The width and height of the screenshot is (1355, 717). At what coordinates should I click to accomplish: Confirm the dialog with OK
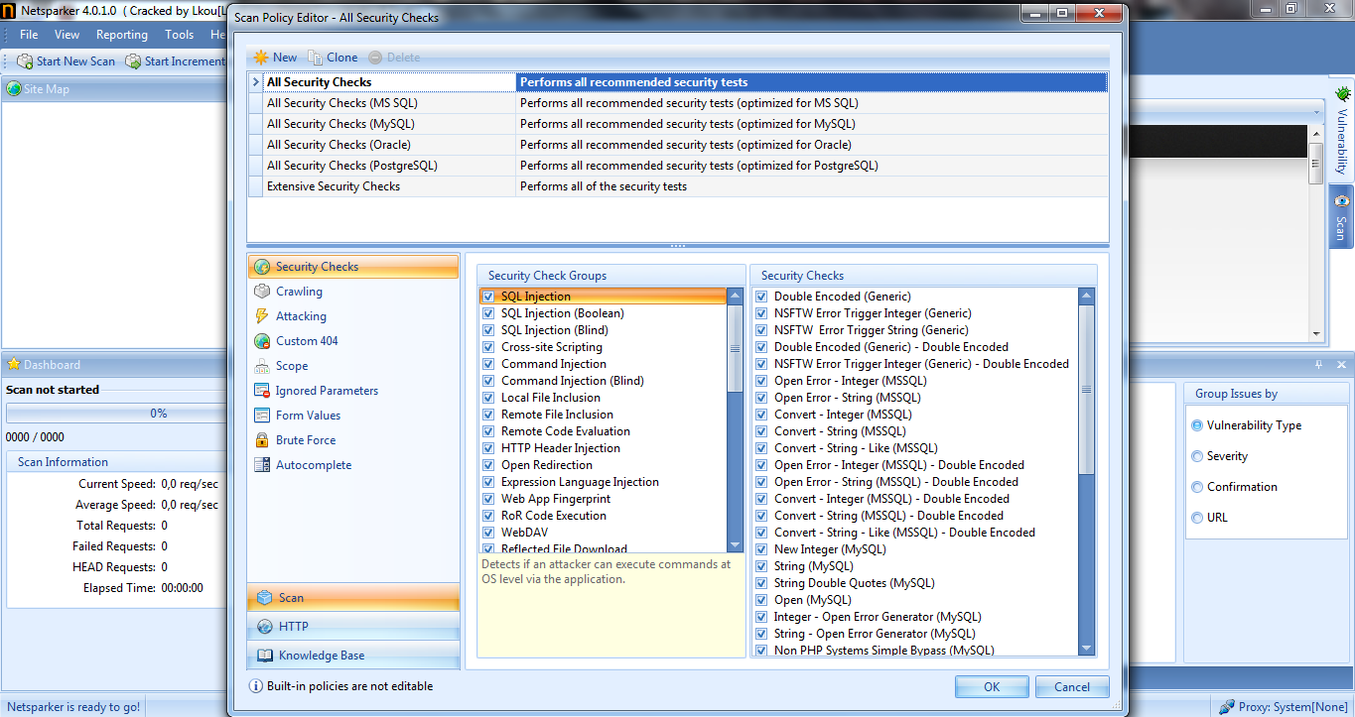992,686
